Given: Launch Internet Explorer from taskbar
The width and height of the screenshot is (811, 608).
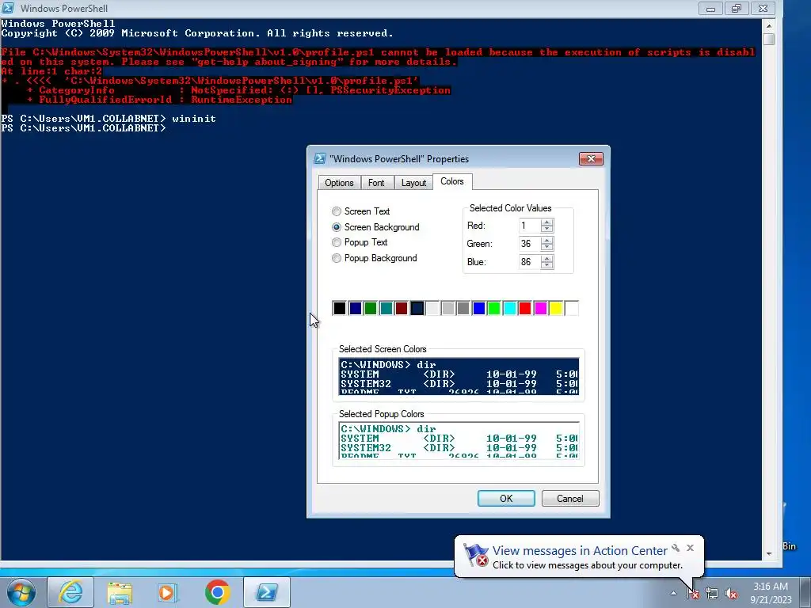Looking at the screenshot, I should pos(70,592).
